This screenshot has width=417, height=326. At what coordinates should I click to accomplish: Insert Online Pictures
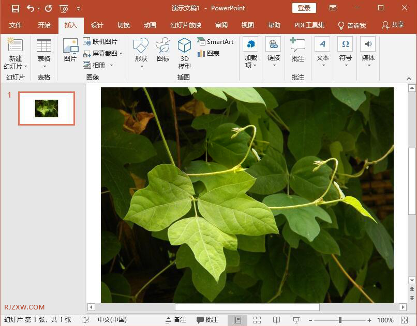101,41
